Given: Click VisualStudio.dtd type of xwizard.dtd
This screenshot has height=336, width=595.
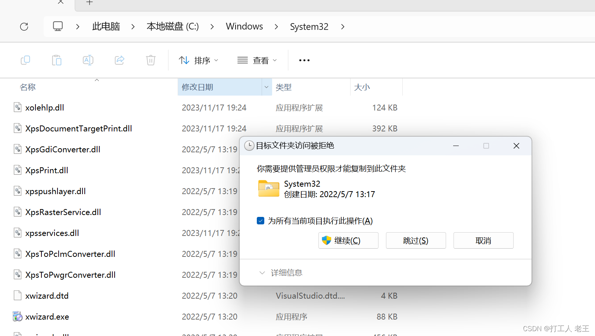Looking at the screenshot, I should pyautogui.click(x=310, y=296).
